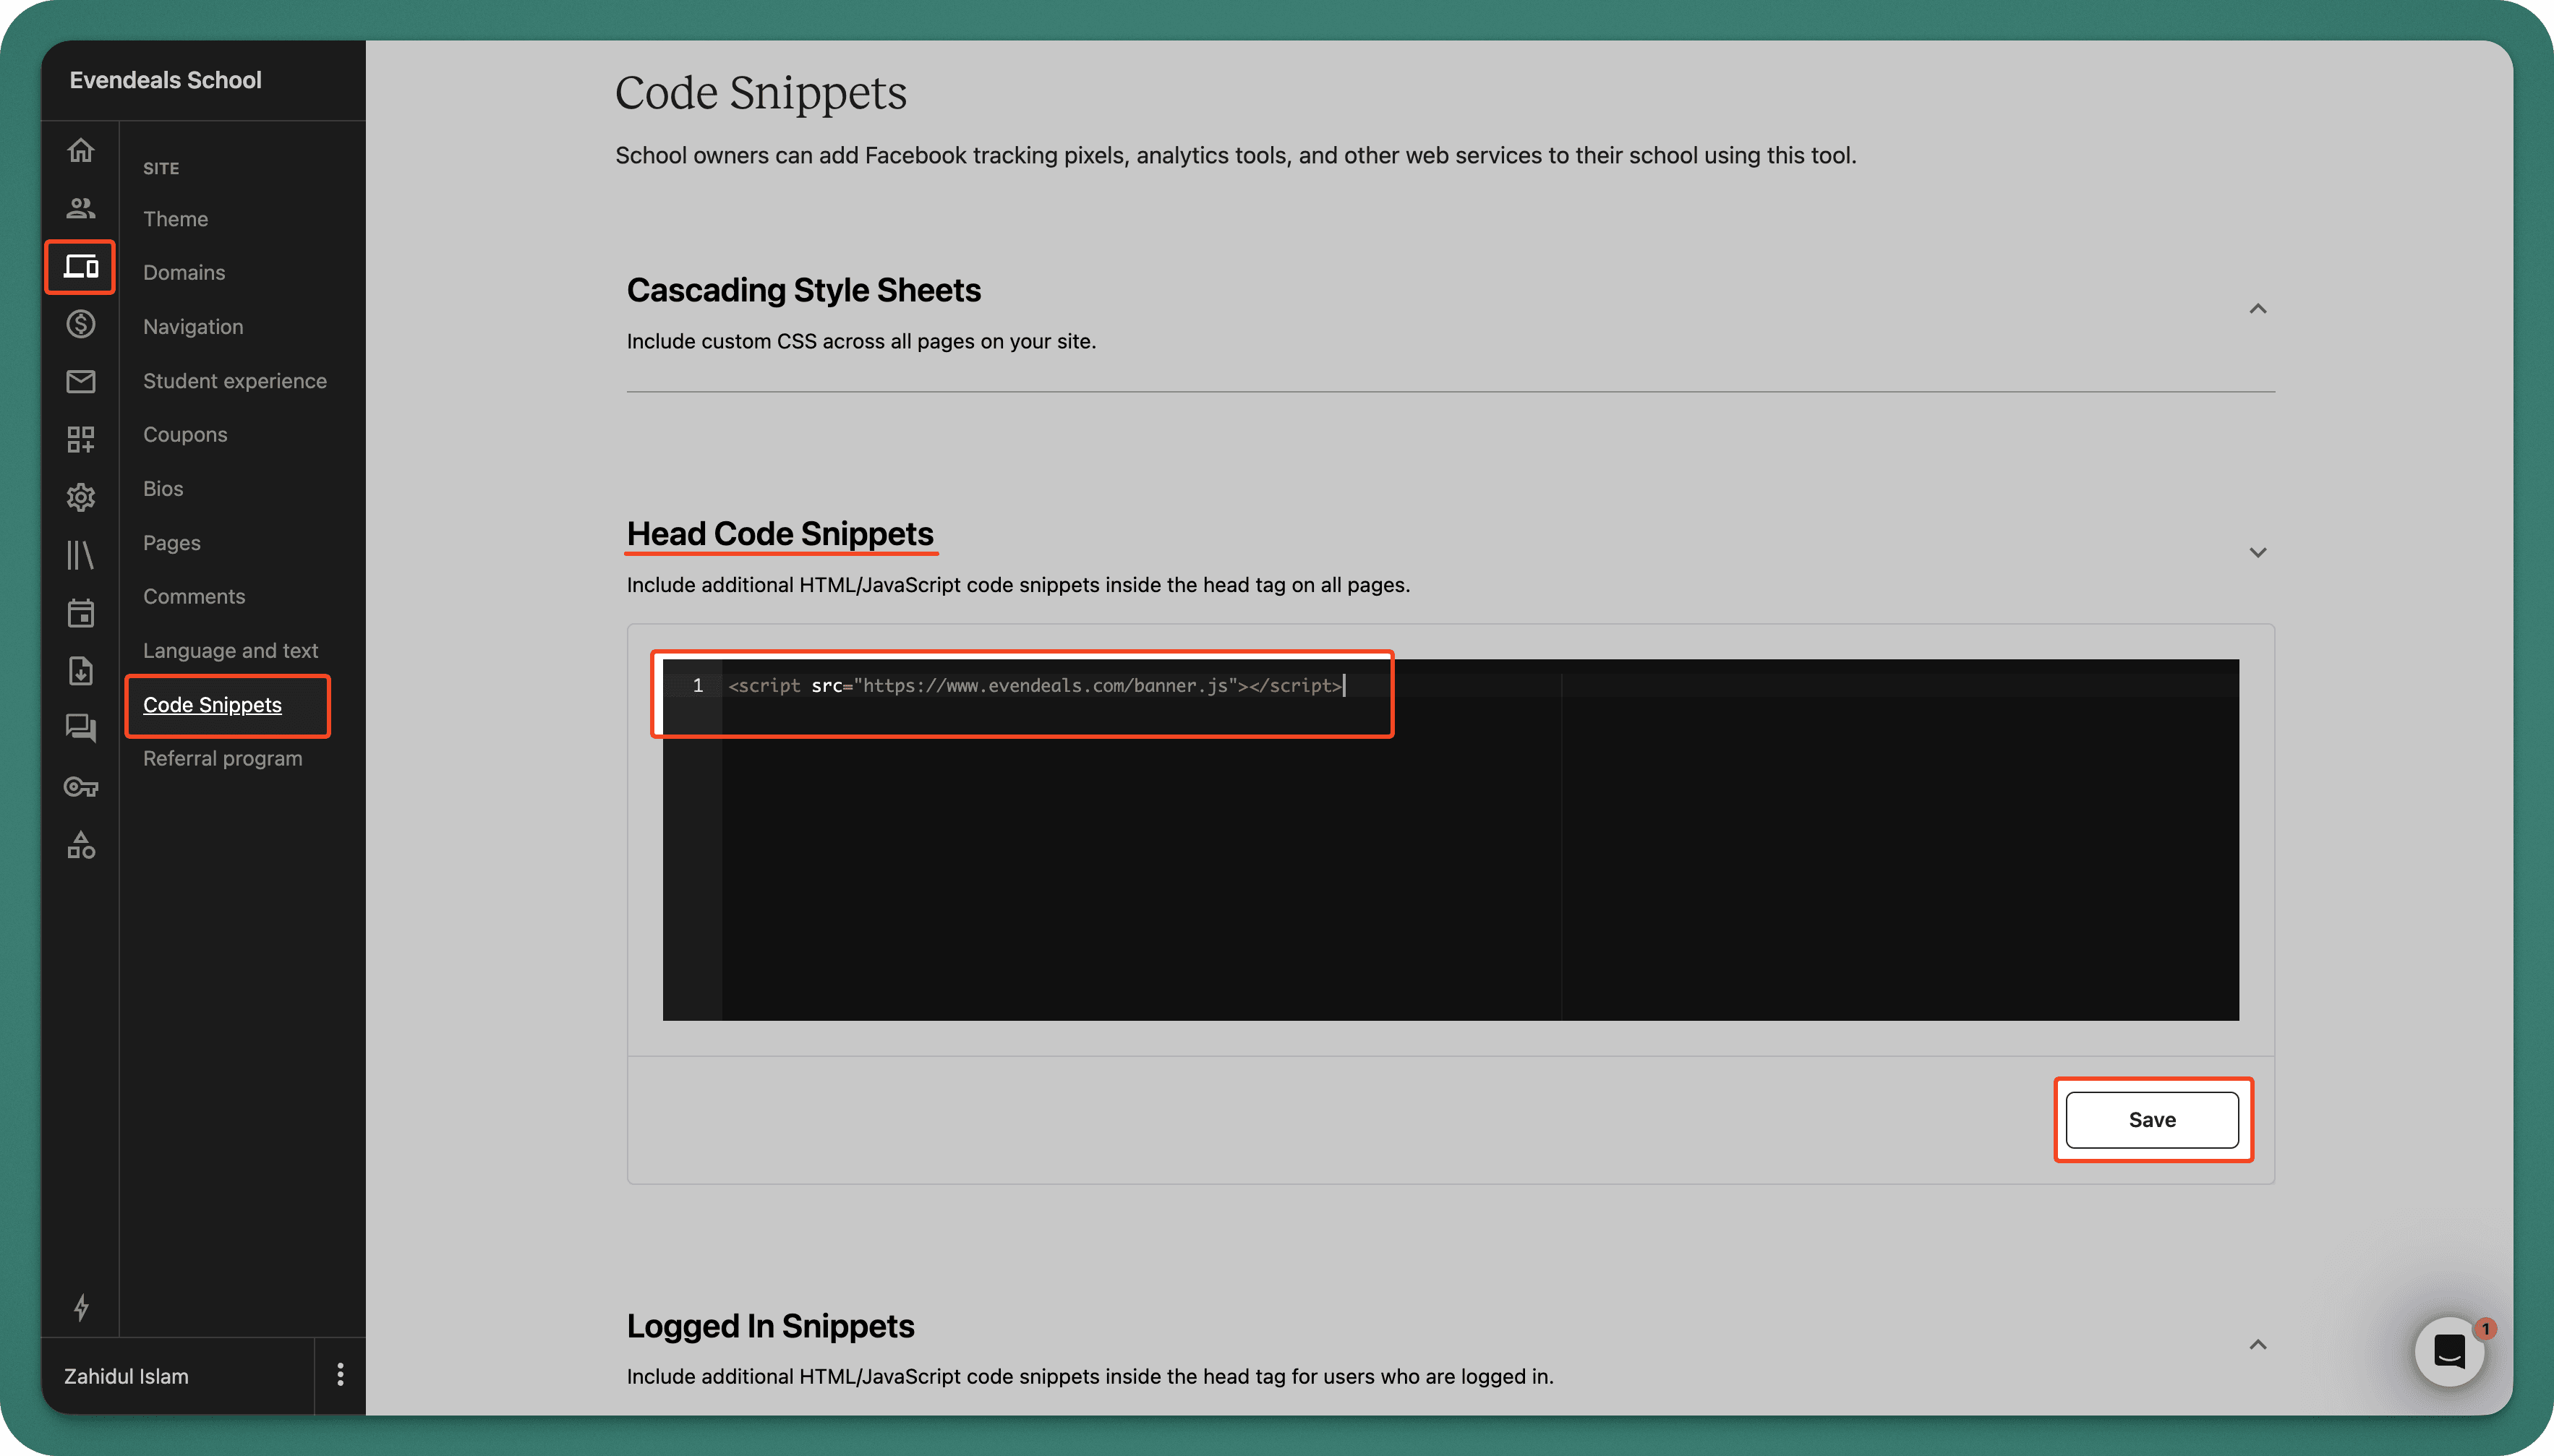Click the Reports download icon
Screen dimensions: 2554x1456
[80, 671]
